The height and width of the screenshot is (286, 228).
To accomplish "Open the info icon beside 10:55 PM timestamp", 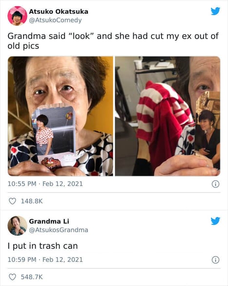I will [215, 184].
